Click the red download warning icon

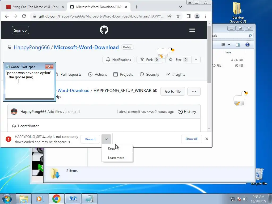pyautogui.click(x=8, y=139)
